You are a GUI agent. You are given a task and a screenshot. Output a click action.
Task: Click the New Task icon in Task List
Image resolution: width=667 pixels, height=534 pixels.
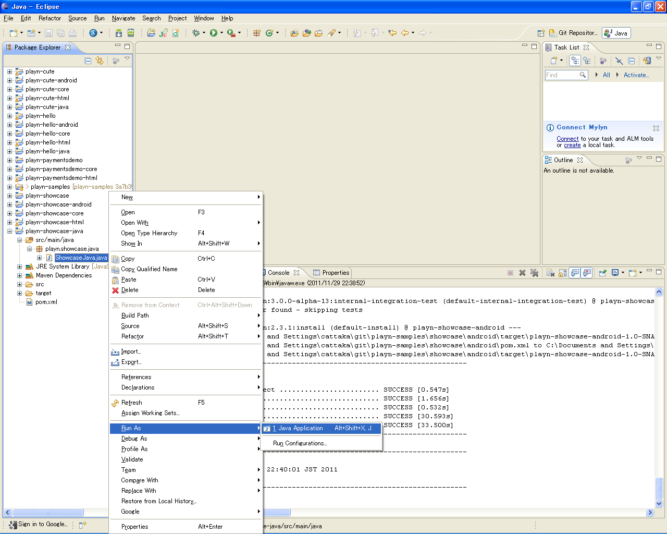pos(554,60)
